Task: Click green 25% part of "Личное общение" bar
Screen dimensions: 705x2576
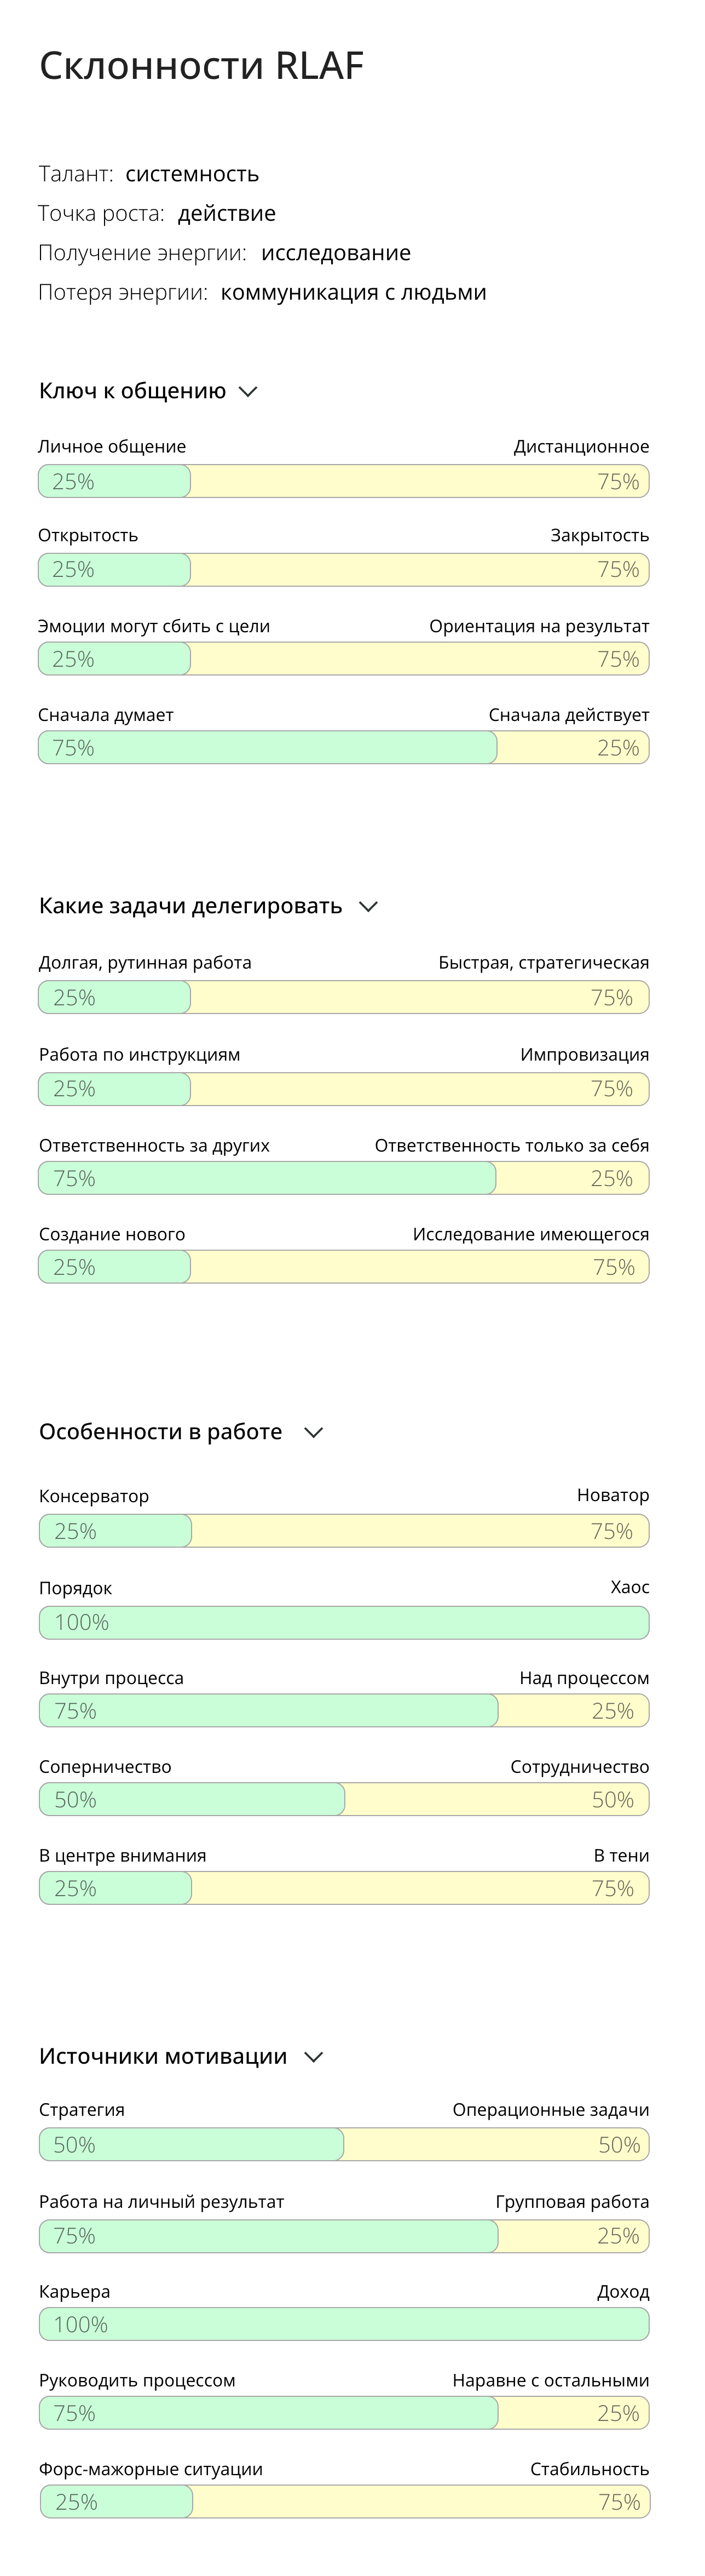Action: (114, 482)
